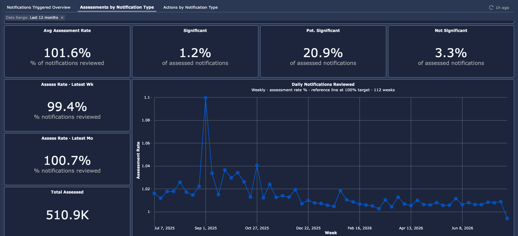Open the Pot. Significant 20.9% card
The height and width of the screenshot is (236, 518).
323,51
